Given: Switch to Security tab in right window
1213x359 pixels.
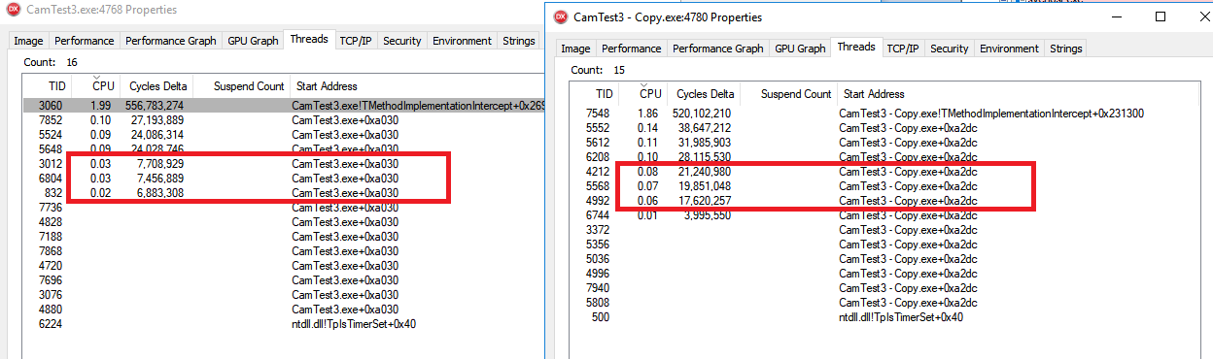Looking at the screenshot, I should (x=949, y=49).
